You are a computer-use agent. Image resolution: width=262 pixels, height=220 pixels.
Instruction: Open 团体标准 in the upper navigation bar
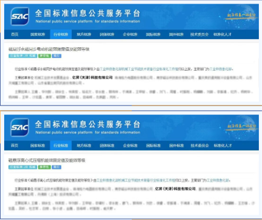pos(107,35)
